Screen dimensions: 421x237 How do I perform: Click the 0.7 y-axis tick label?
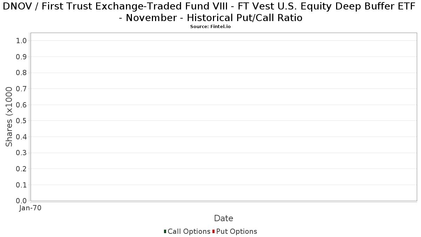pos(21,89)
